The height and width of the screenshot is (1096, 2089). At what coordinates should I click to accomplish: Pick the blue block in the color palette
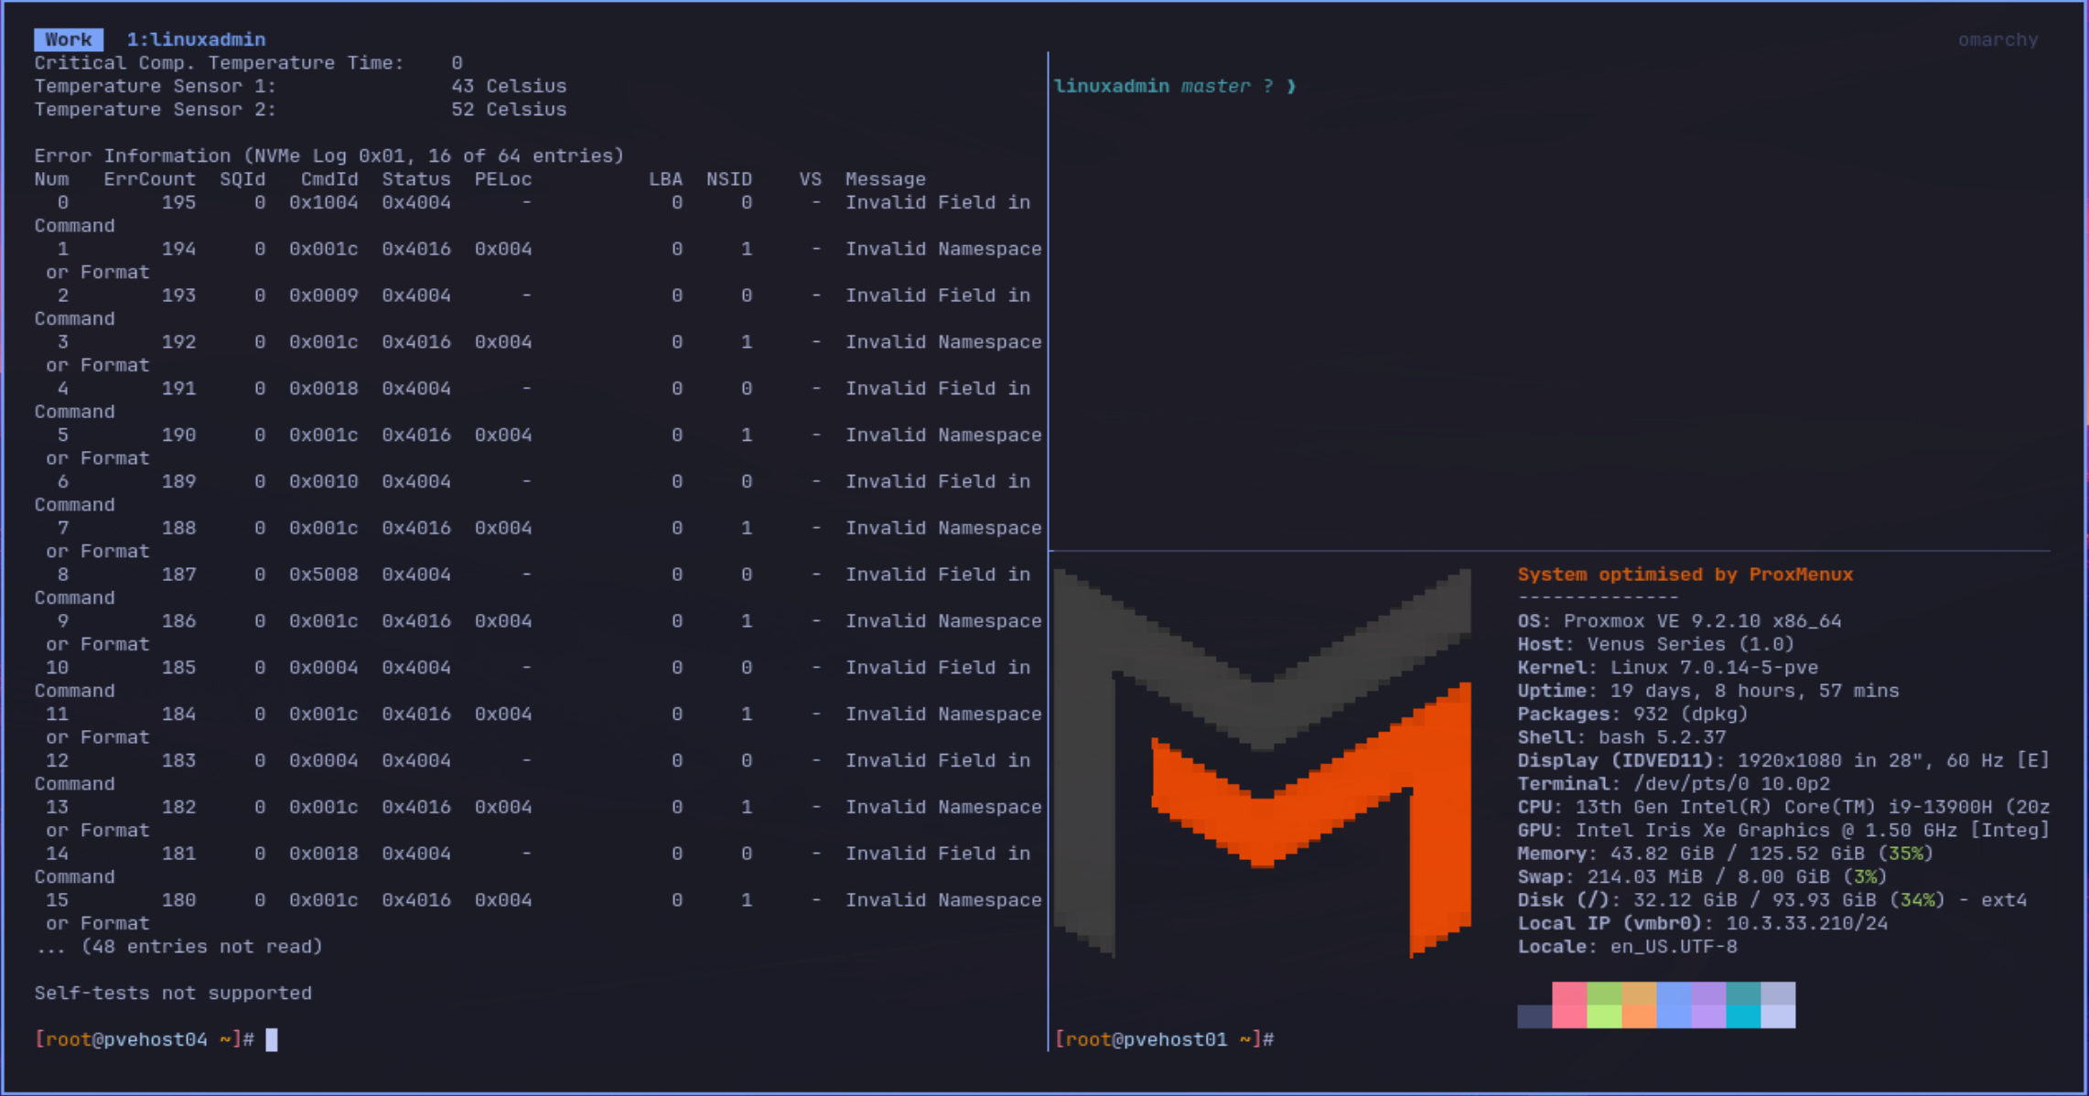click(x=1674, y=1005)
